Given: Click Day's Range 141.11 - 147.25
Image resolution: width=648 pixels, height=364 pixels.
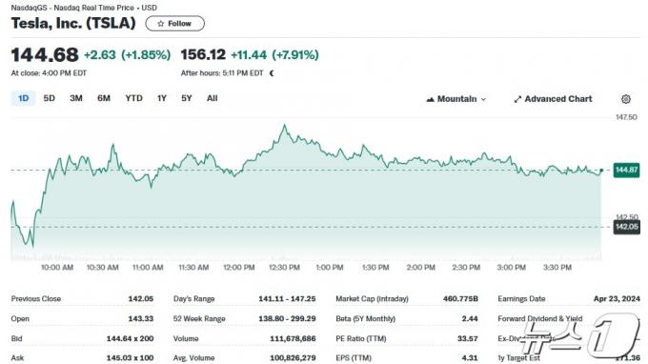Looking at the screenshot, I should coord(287,298).
